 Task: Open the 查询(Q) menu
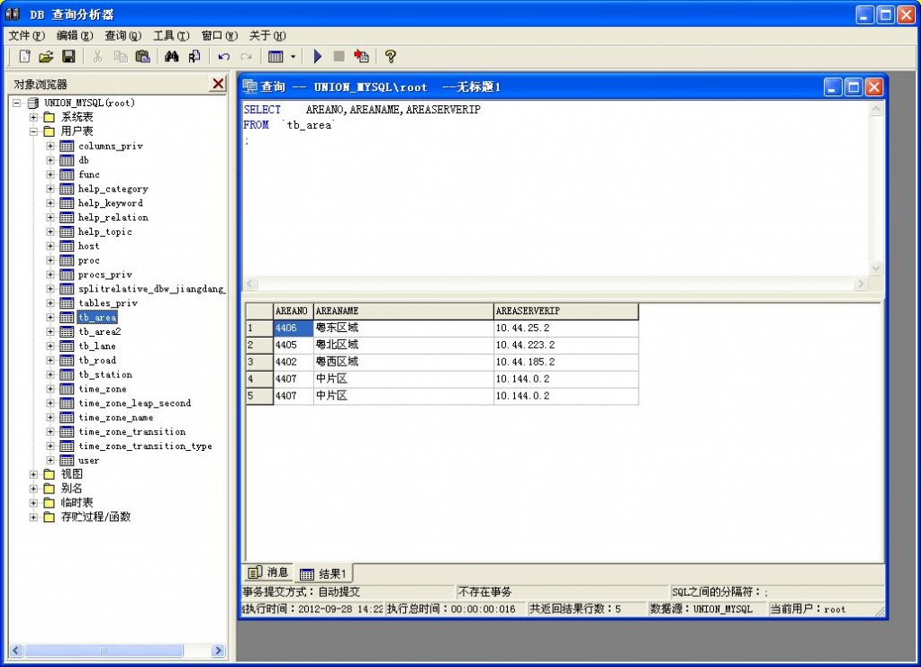click(122, 36)
